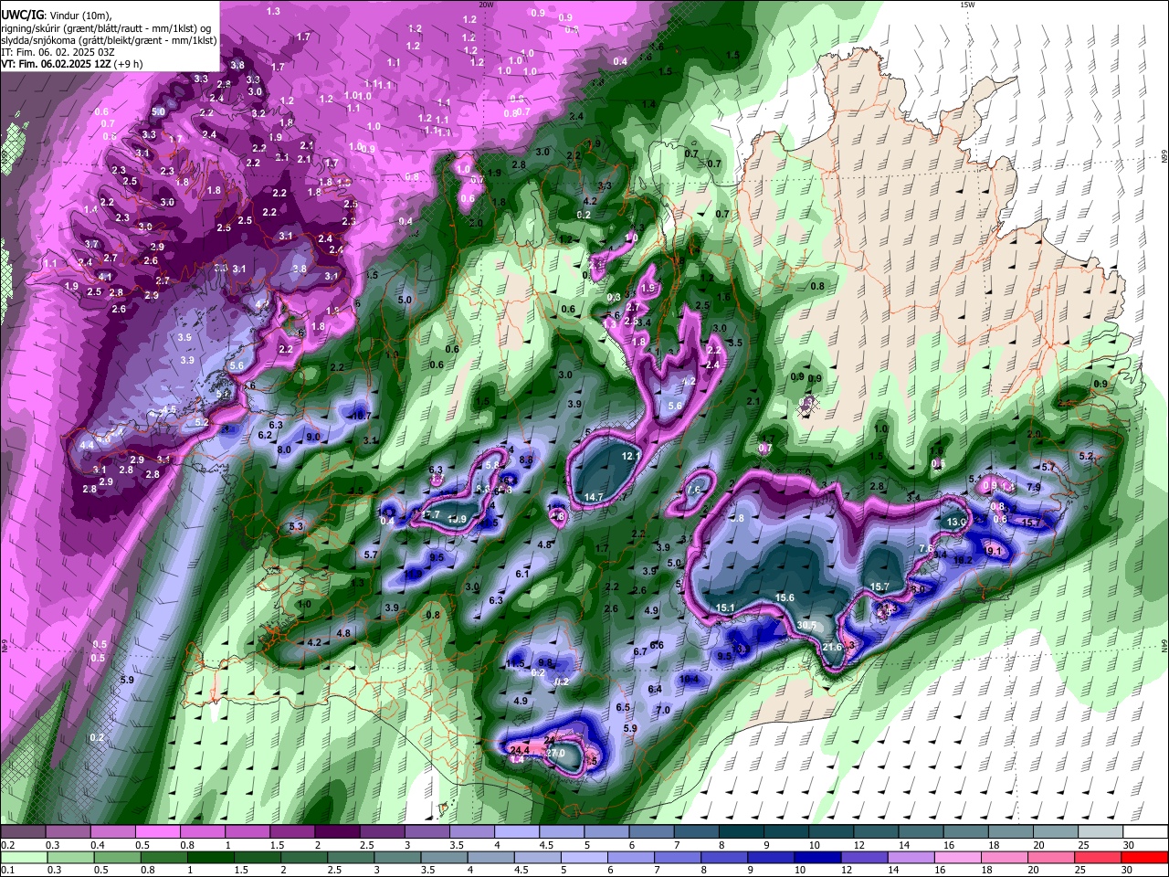Click the red 30 swatch in rain legend

pos(1143,857)
